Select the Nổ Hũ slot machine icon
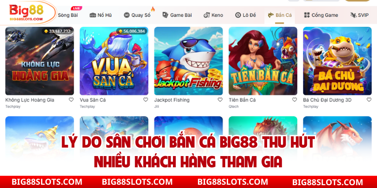The width and height of the screenshot is (377, 188). [92, 15]
